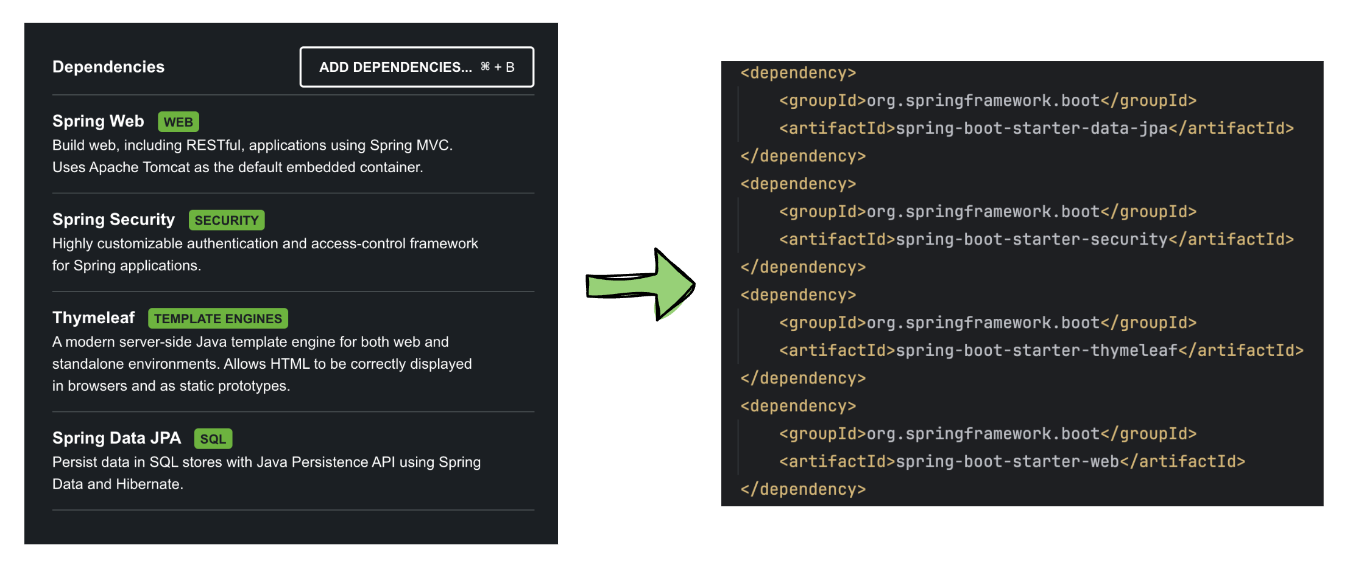Viewport: 1350px width, 572px height.
Task: Select the Spring Data JPA dependency title
Action: (x=116, y=438)
